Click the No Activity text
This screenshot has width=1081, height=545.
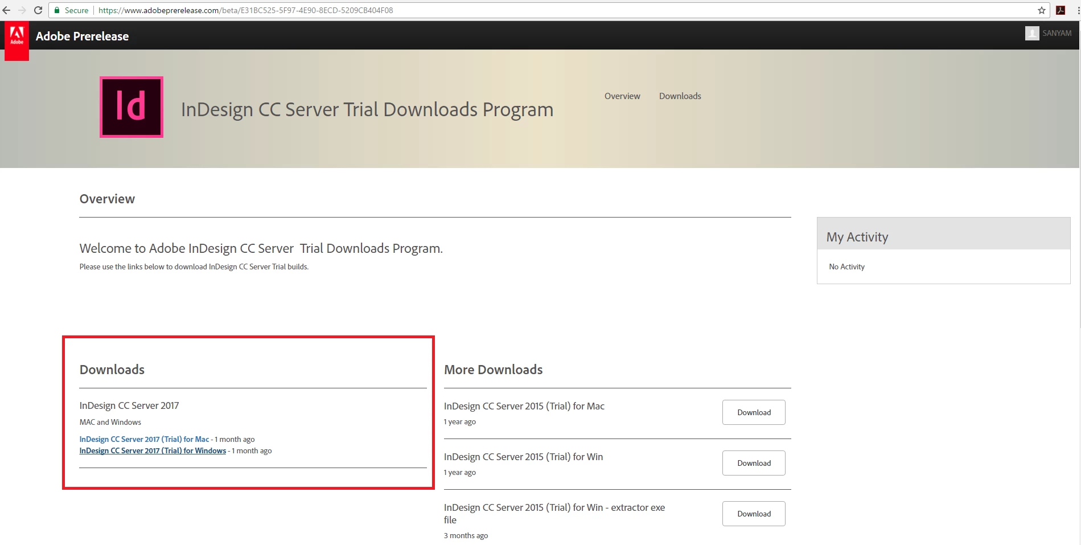click(x=846, y=267)
